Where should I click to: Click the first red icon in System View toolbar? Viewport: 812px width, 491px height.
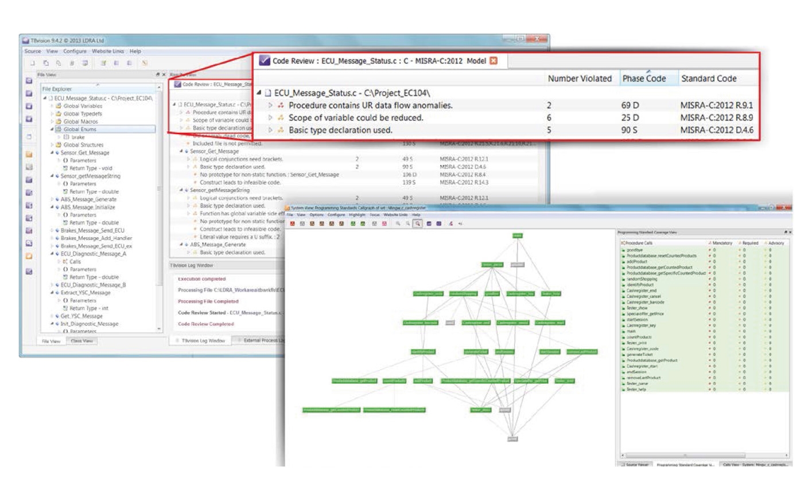click(293, 224)
